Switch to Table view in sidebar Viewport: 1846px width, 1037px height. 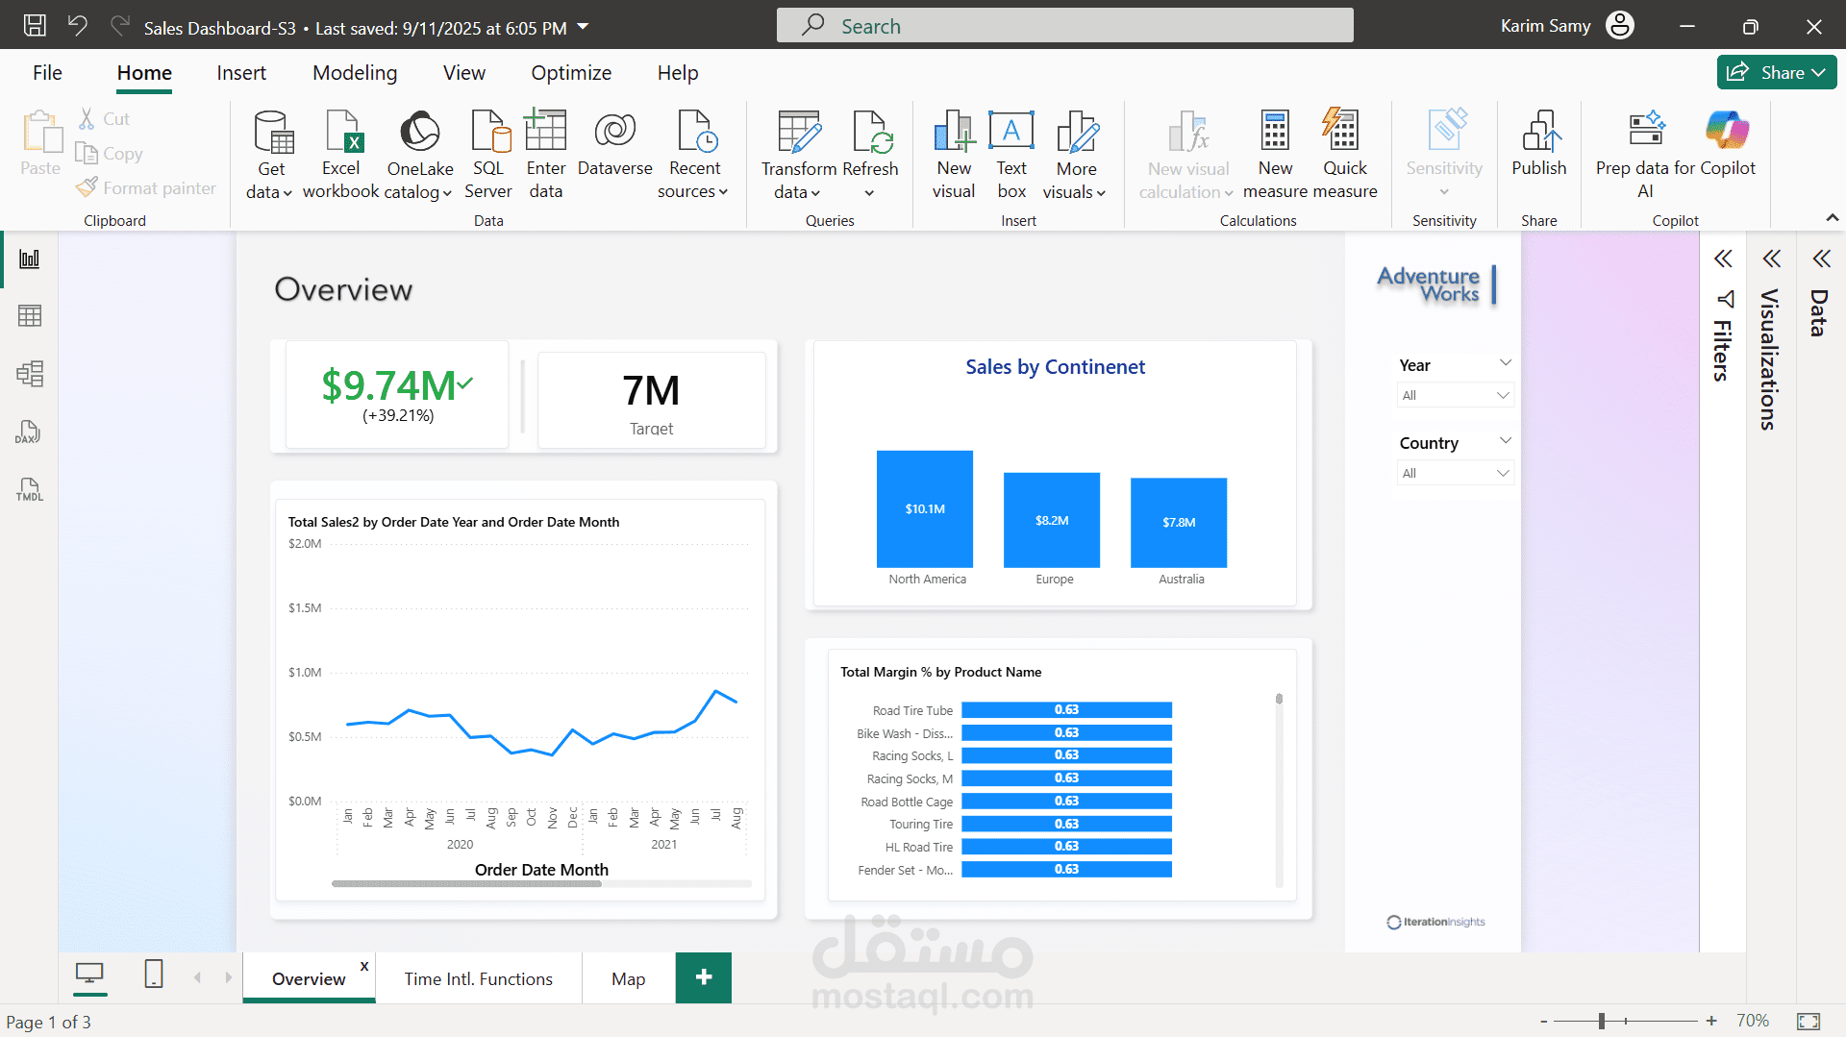click(x=29, y=316)
